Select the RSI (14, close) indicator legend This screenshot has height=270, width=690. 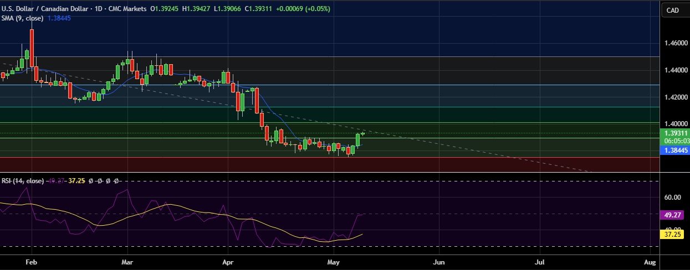point(23,181)
